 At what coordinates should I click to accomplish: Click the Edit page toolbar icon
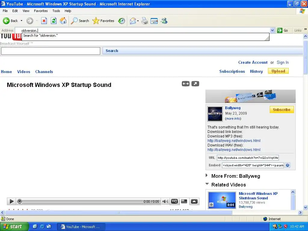[154, 21]
